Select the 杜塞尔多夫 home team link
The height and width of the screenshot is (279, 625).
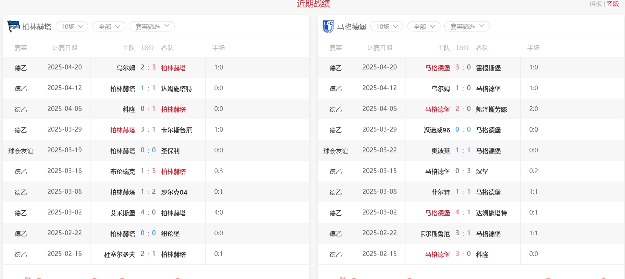click(x=119, y=254)
